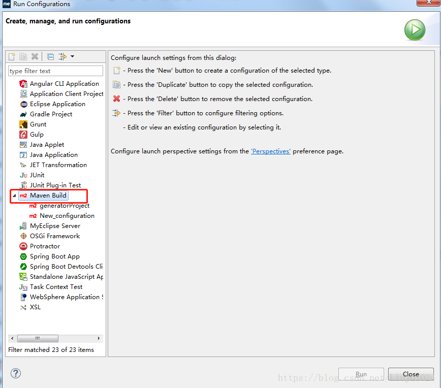Viewport: 441px width, 388px height.
Task: Collapse the Maven Build tree node
Action: pyautogui.click(x=14, y=196)
